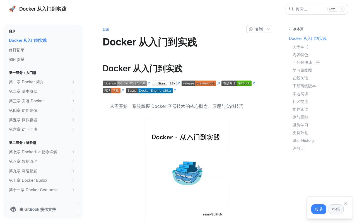Click Docker 从入门到实践 outline heading link
The image size is (357, 223).
click(308, 38)
